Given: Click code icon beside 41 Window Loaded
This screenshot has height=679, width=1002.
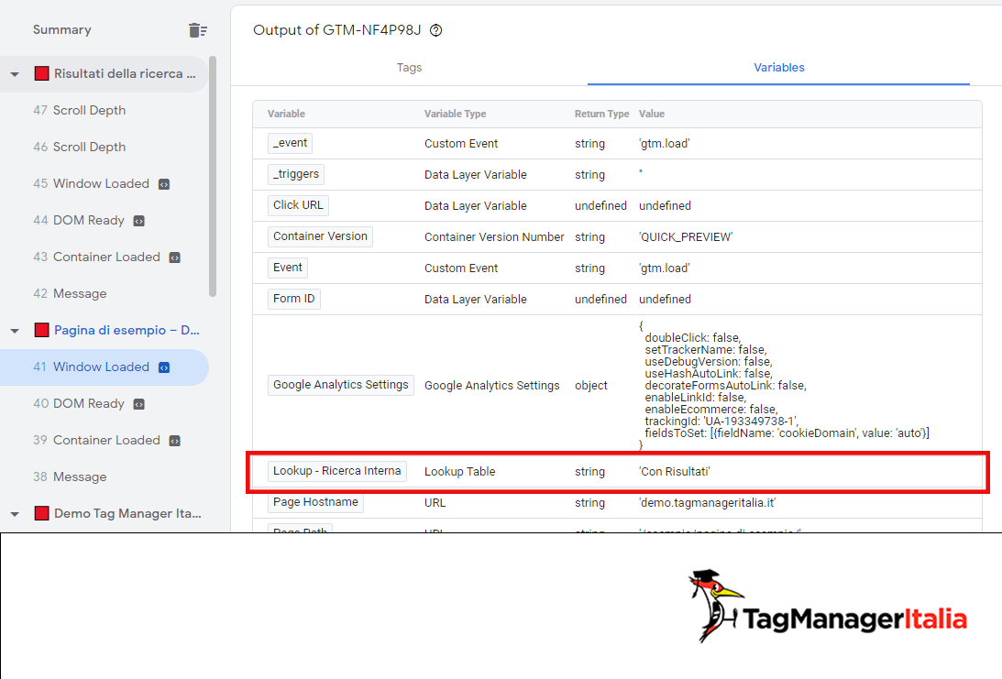Looking at the screenshot, I should tap(163, 367).
